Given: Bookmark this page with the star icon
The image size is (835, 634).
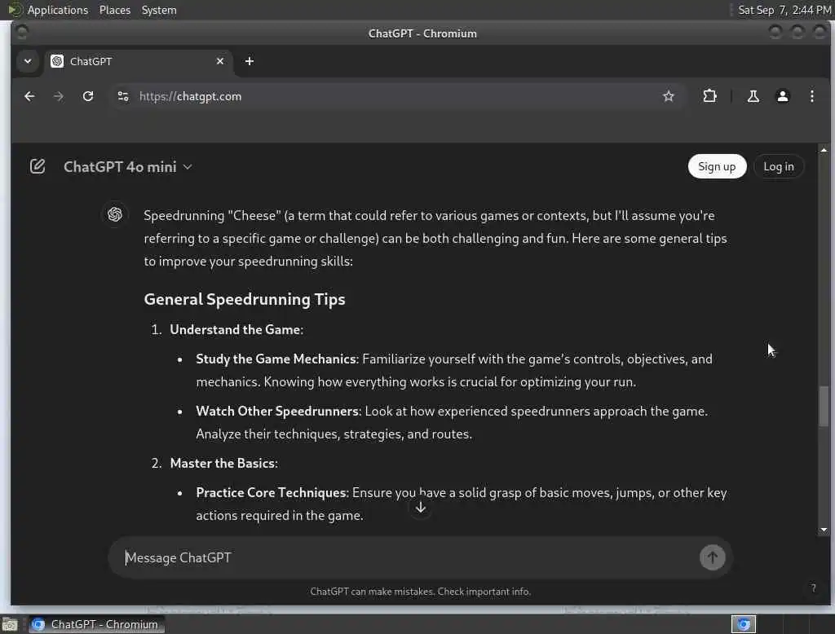Looking at the screenshot, I should pos(669,96).
